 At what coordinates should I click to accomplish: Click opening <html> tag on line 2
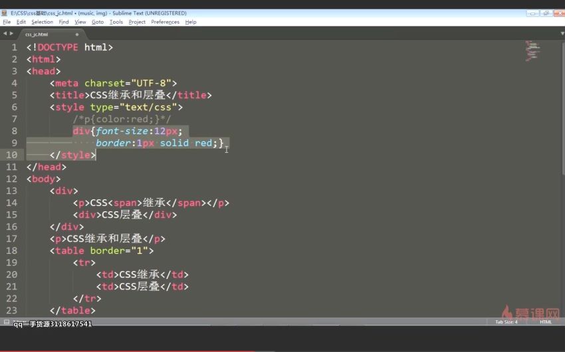44,59
